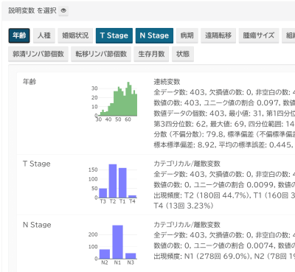The height and width of the screenshot is (272, 295).
Task: Click the 年齢 row label
Action: [x=29, y=82]
